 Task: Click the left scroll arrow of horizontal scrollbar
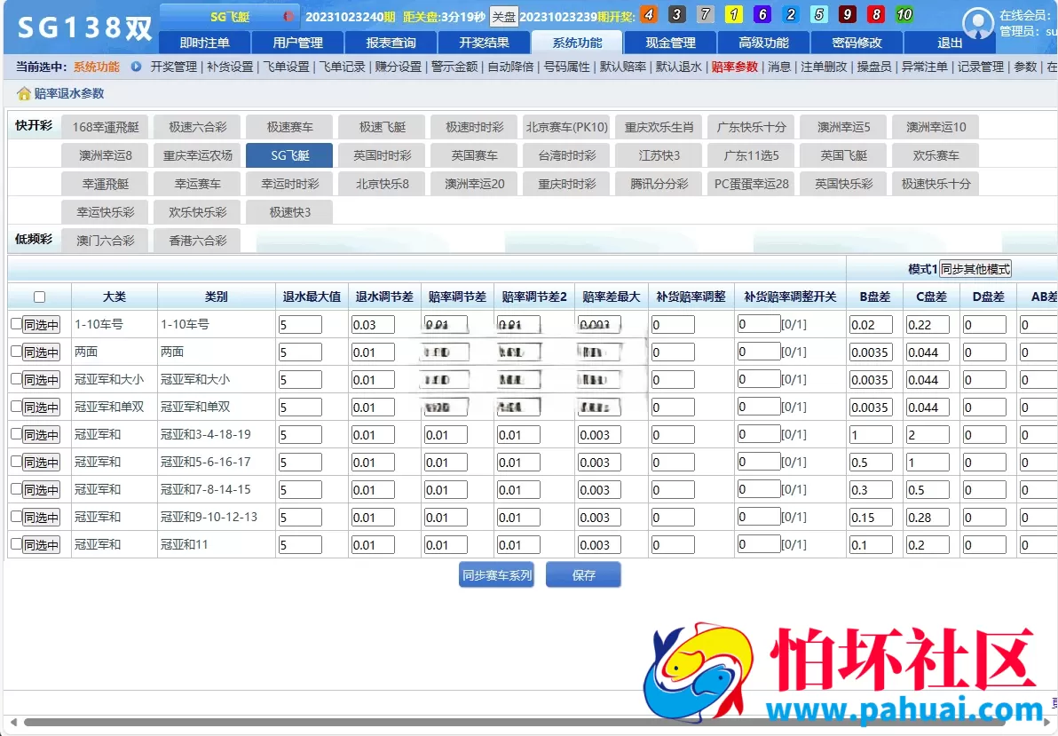[x=13, y=723]
